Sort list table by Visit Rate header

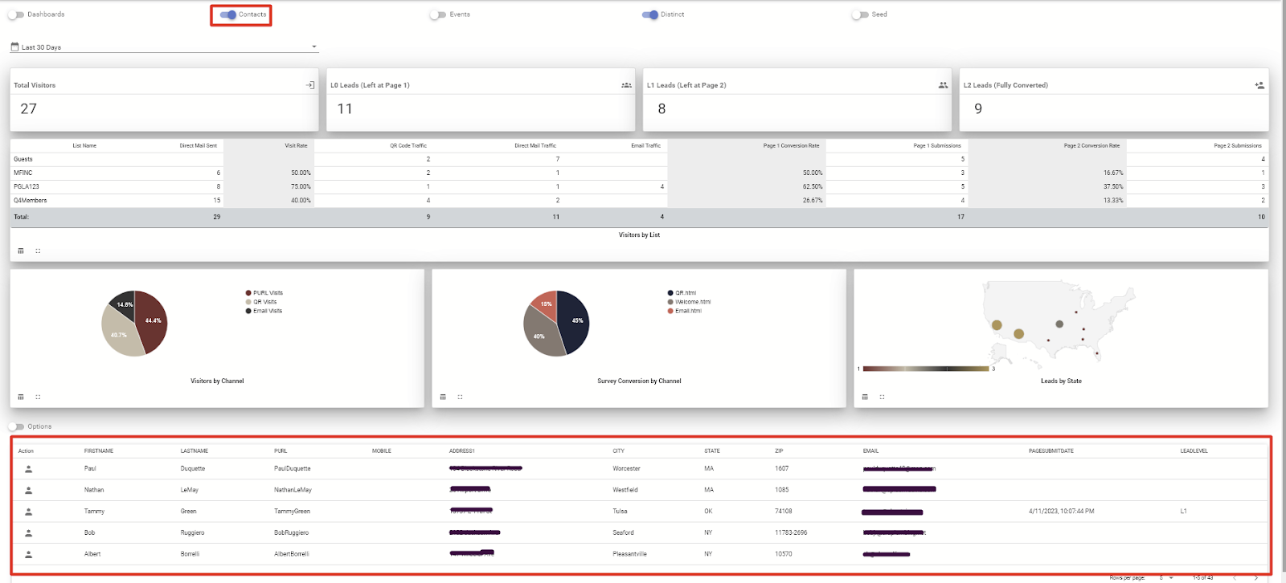click(x=296, y=145)
